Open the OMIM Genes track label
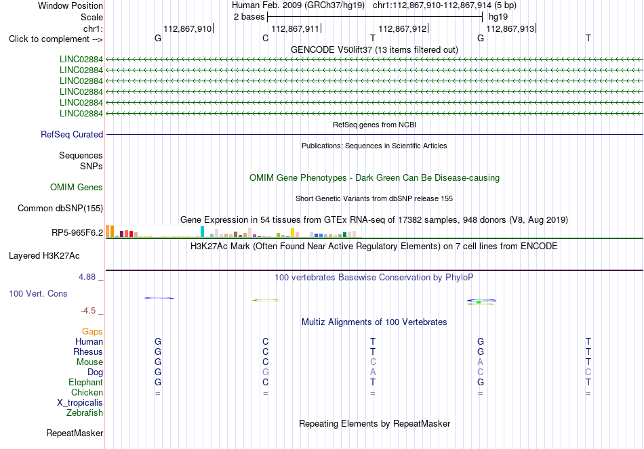Viewport: 644px width, 449px height. click(77, 187)
